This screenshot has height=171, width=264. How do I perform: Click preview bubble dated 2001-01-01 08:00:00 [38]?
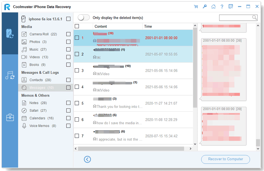224,69
